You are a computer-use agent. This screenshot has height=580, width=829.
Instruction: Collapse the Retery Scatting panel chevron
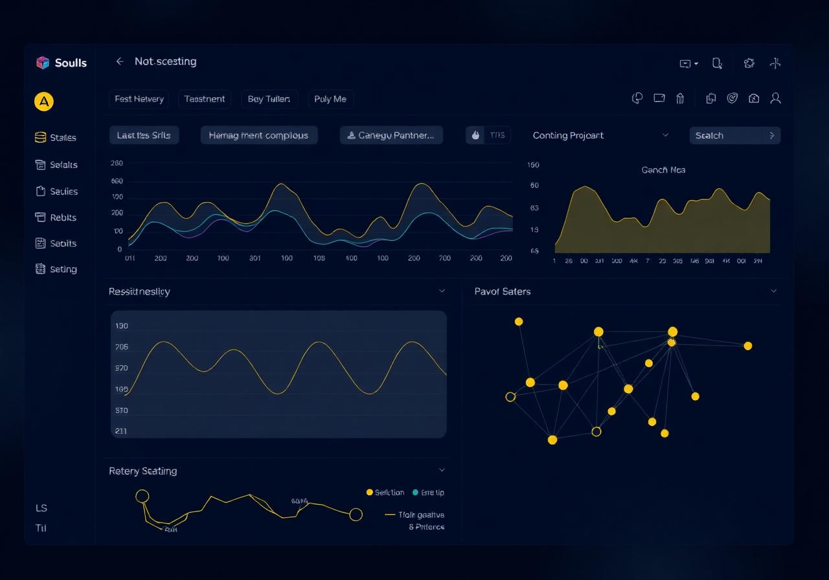click(x=442, y=470)
